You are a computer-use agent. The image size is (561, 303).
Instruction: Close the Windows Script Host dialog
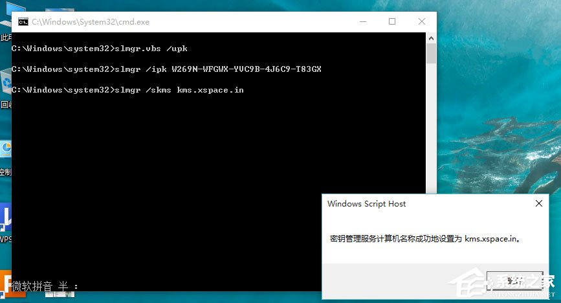pos(539,203)
